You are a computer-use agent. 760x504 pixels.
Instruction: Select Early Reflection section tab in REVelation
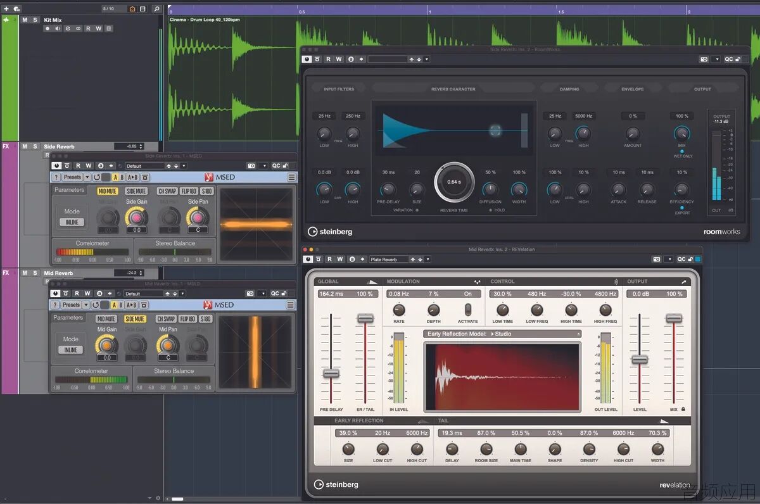359,420
